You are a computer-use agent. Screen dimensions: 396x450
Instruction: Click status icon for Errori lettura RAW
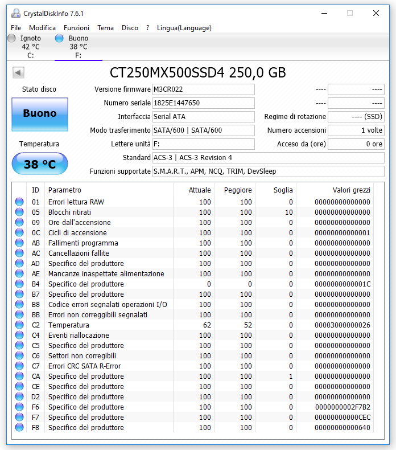coord(19,202)
